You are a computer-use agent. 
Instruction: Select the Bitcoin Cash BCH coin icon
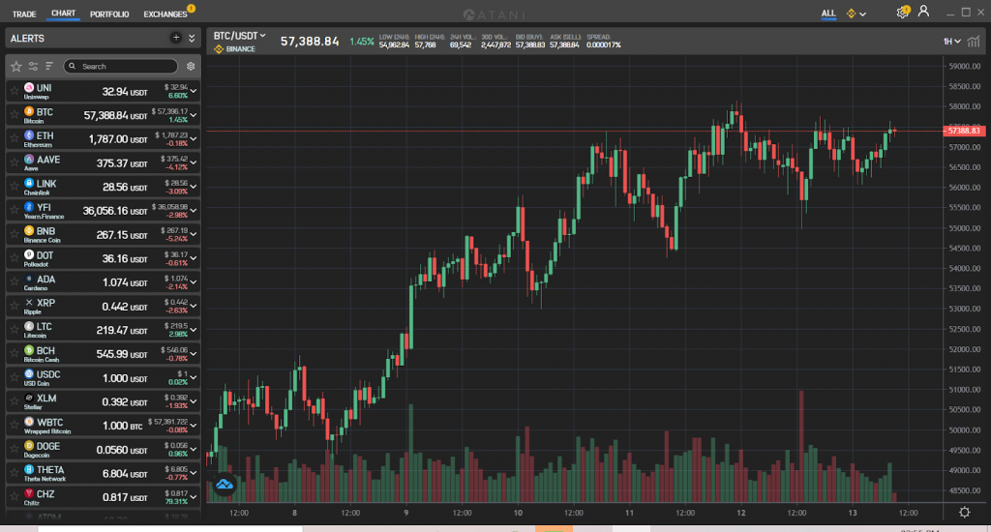(x=29, y=350)
